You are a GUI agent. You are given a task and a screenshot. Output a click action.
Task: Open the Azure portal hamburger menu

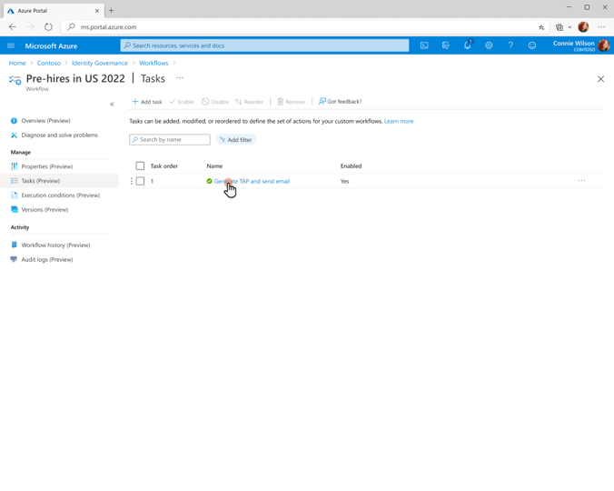click(11, 45)
